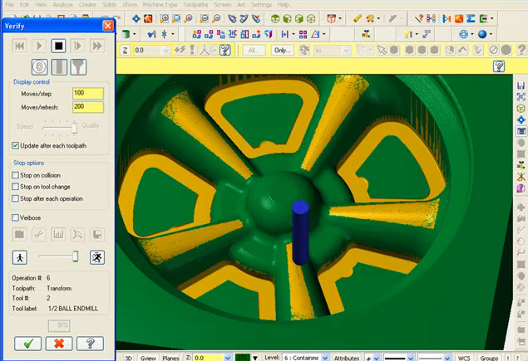
Task: Enable Stop after each operation
Action: 15,198
